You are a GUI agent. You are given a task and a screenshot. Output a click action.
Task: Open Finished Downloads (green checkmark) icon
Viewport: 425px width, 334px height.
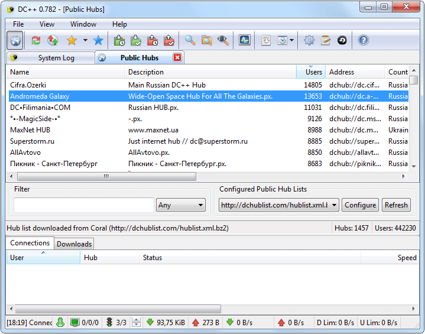tap(136, 41)
